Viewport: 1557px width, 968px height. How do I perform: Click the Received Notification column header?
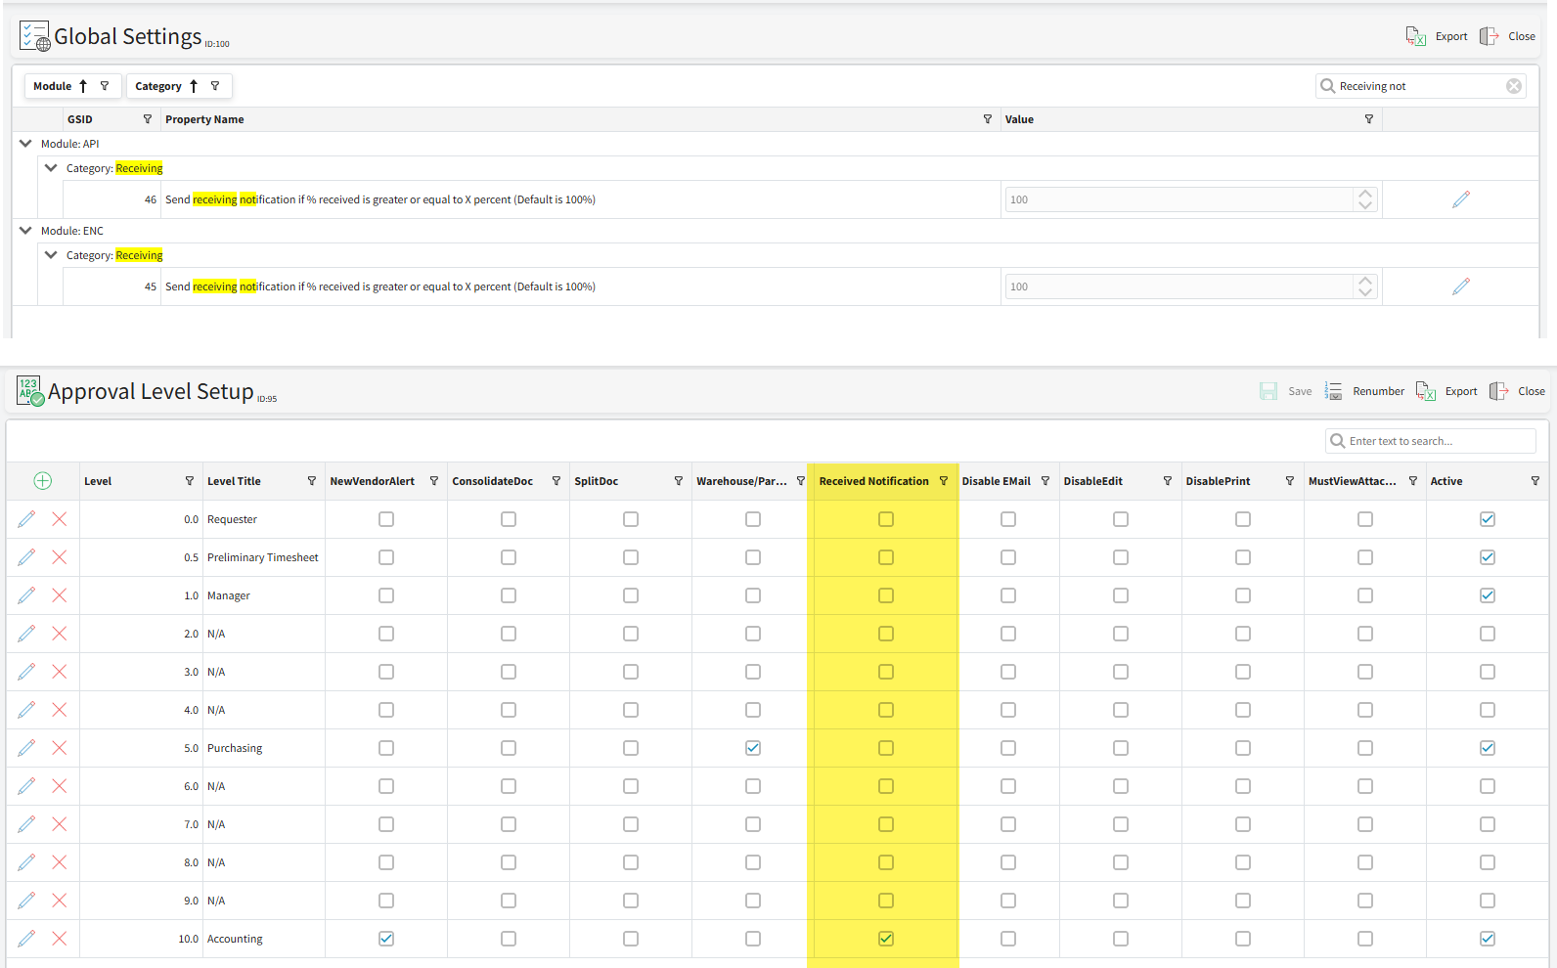pos(873,481)
